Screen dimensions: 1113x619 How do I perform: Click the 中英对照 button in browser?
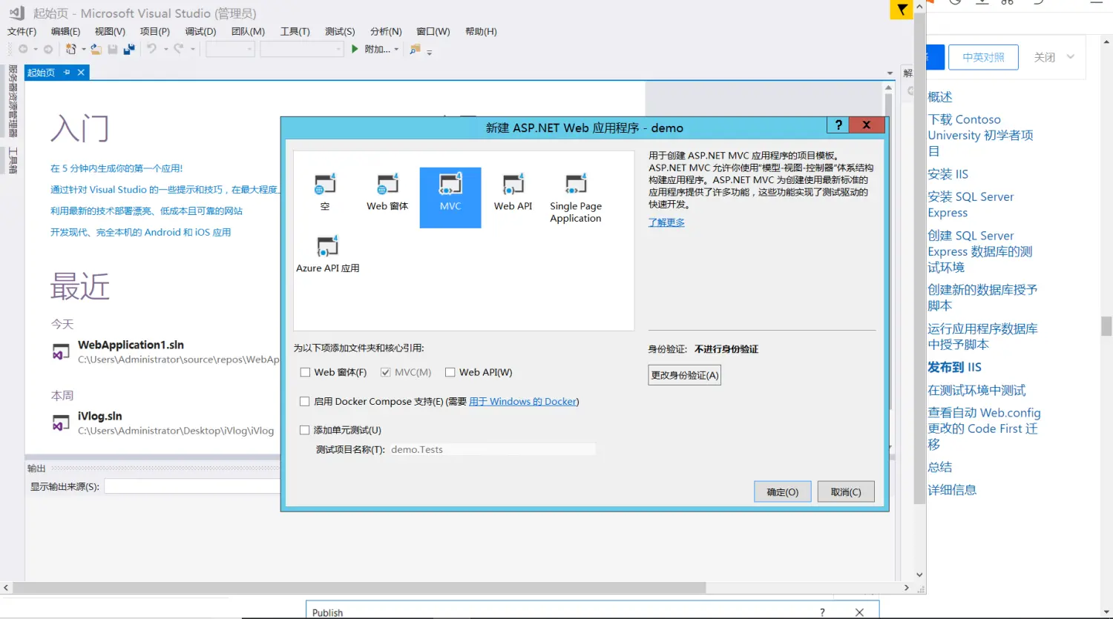point(983,57)
